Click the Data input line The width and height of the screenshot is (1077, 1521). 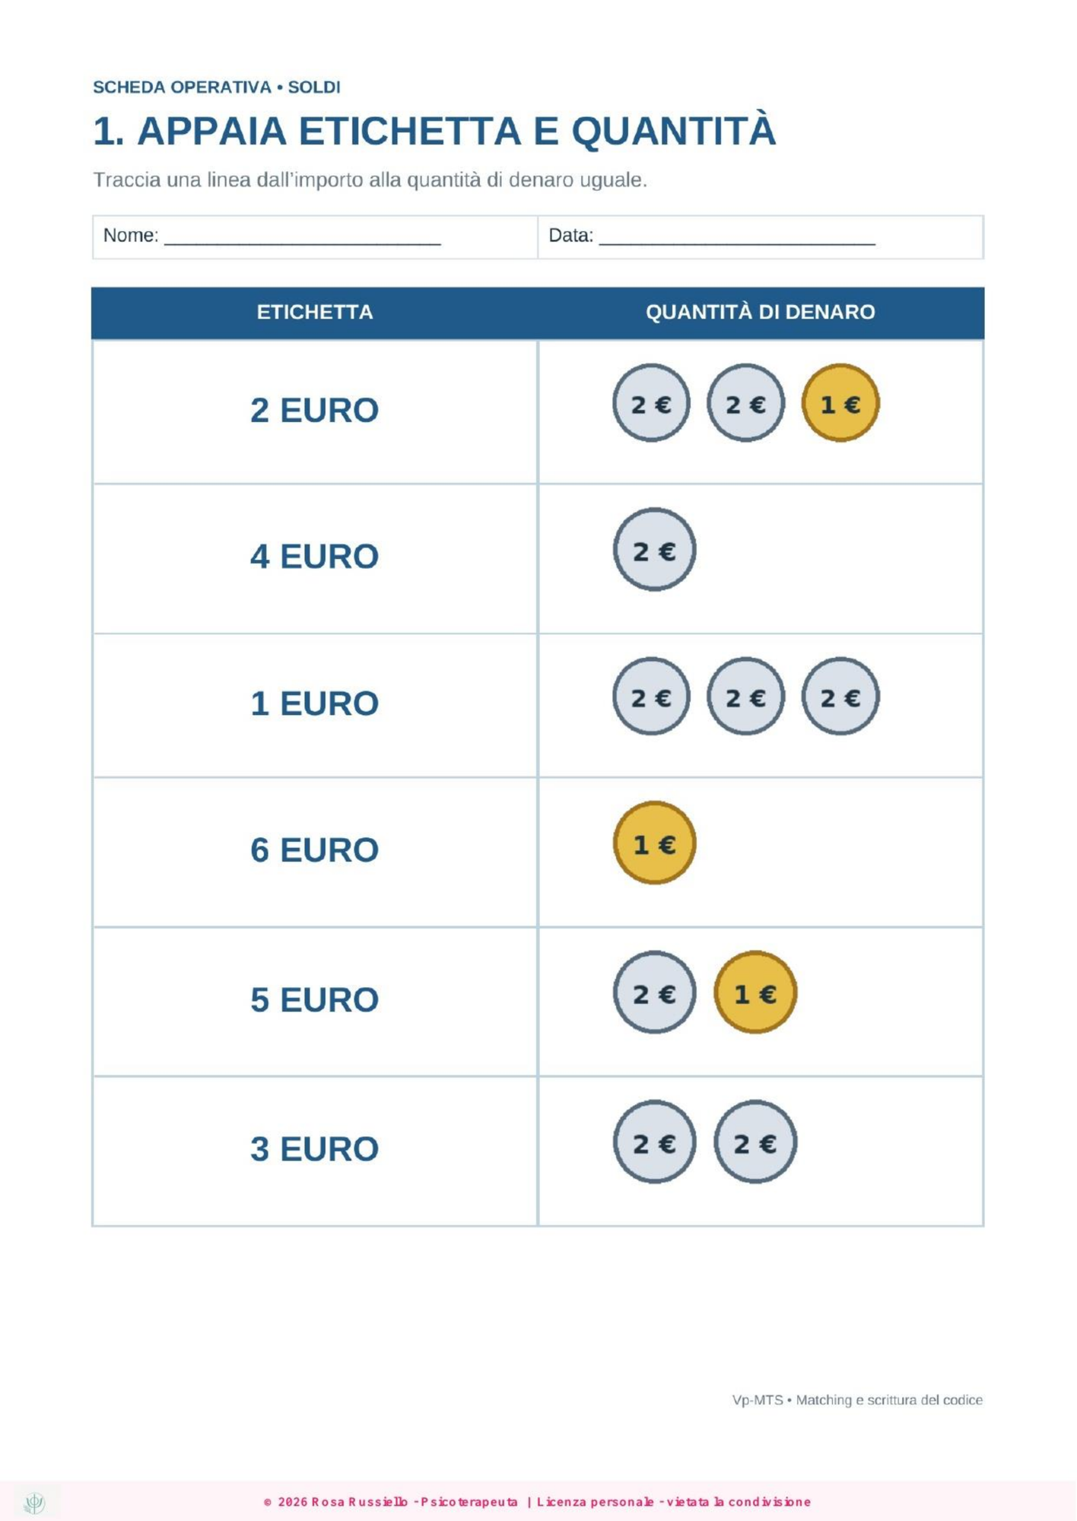[737, 237]
